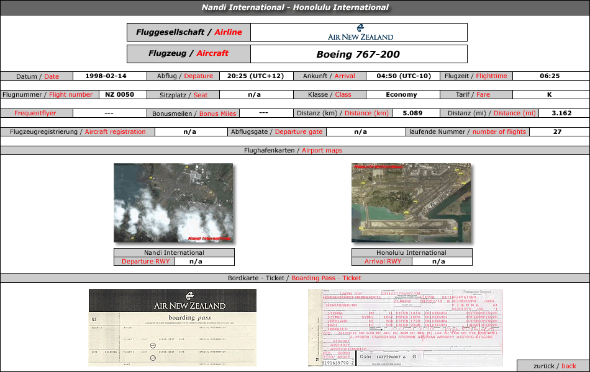Click the Arrival RWY label under Honolulu map
The width and height of the screenshot is (590, 372).
point(383,261)
